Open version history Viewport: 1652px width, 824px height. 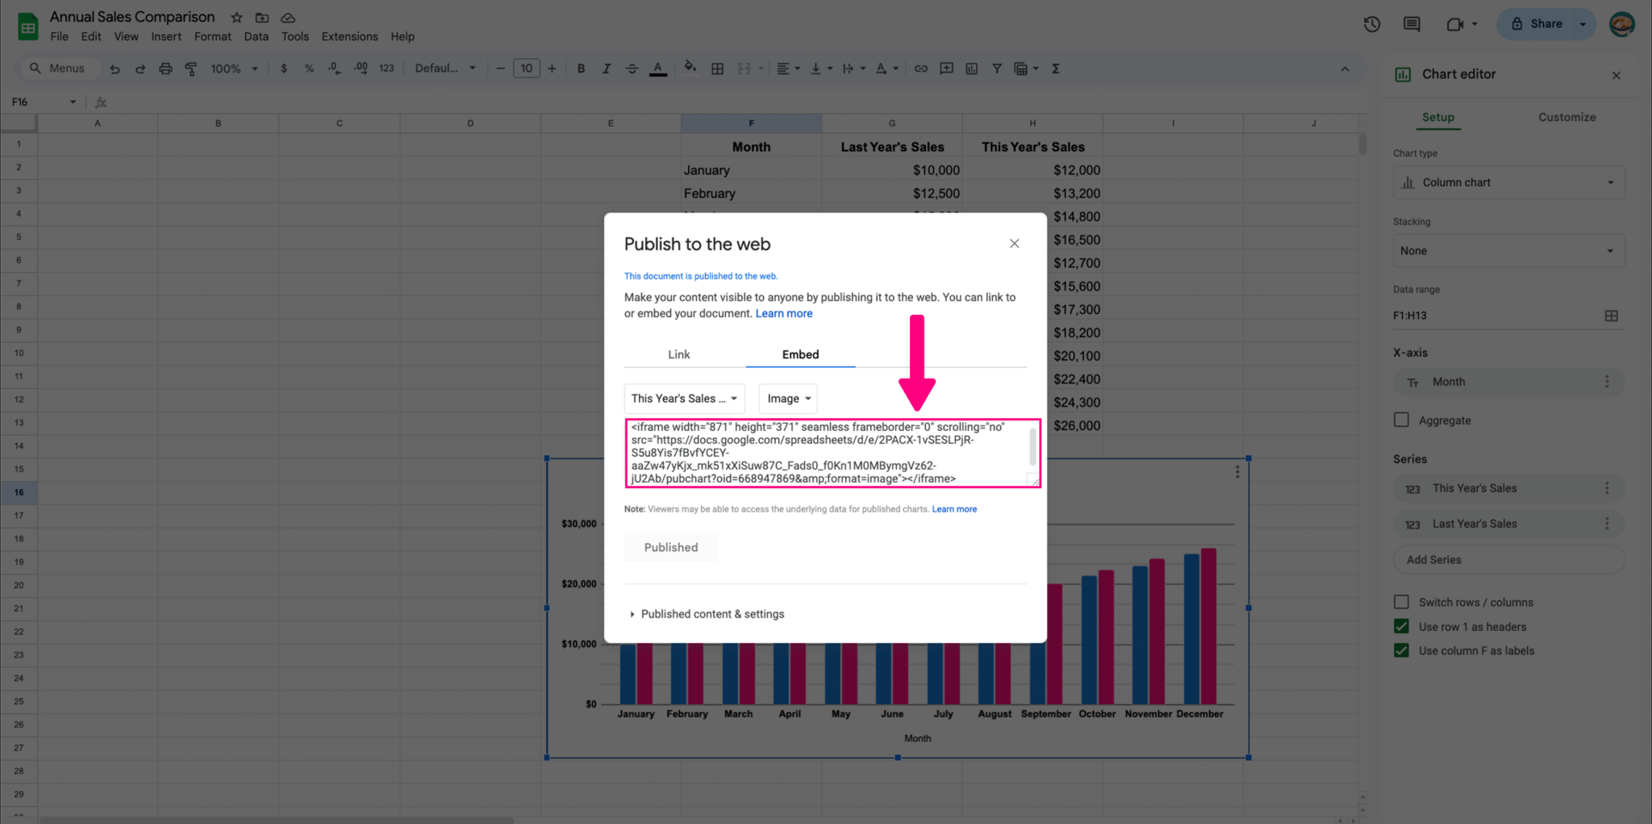tap(1371, 24)
